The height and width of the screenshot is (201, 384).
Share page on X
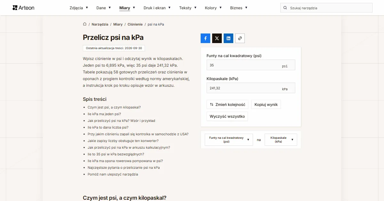tap(217, 38)
